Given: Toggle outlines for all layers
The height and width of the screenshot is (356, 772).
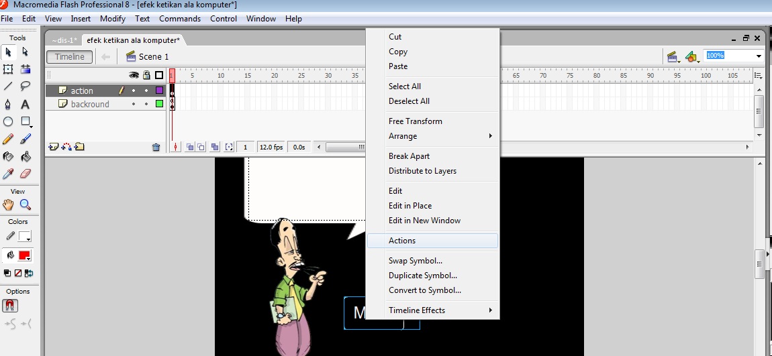Looking at the screenshot, I should point(159,75).
